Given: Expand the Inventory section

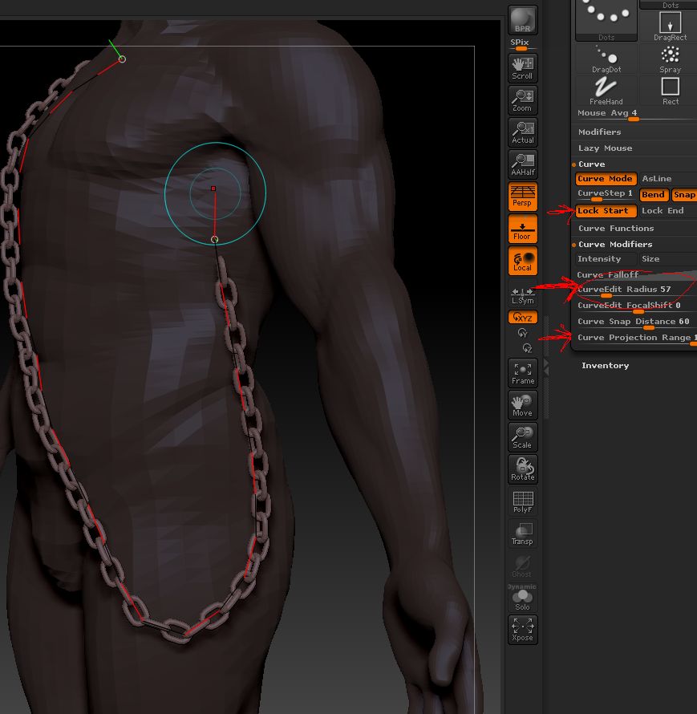Looking at the screenshot, I should (x=605, y=366).
